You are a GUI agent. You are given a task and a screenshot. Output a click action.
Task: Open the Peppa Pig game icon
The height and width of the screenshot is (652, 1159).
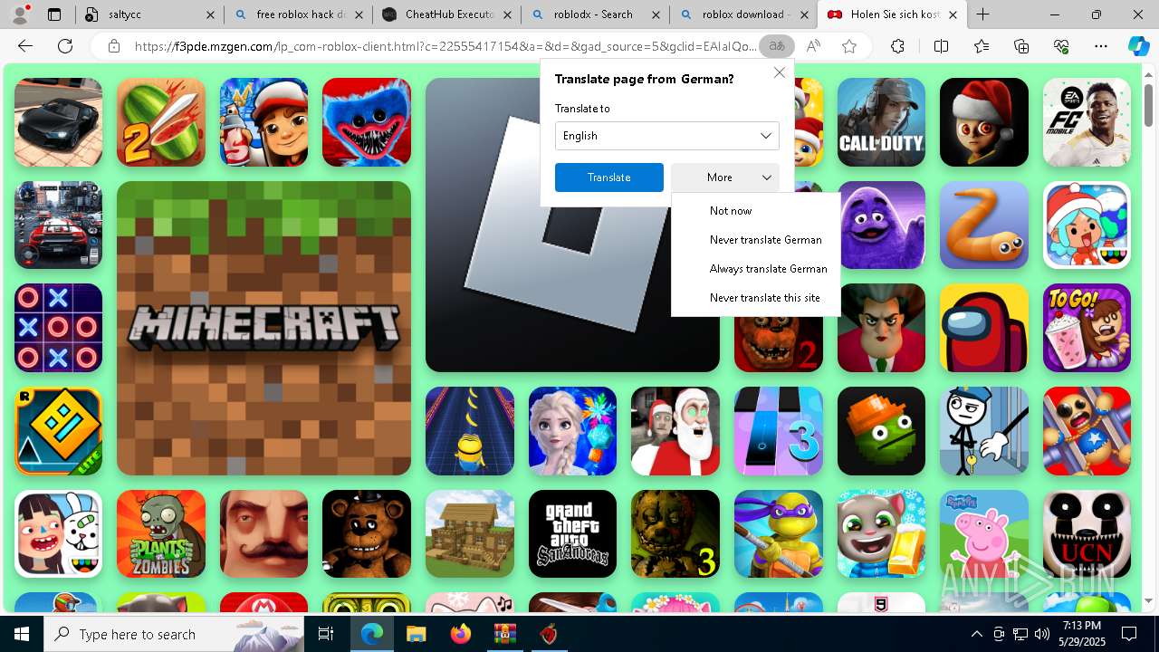pyautogui.click(x=984, y=534)
